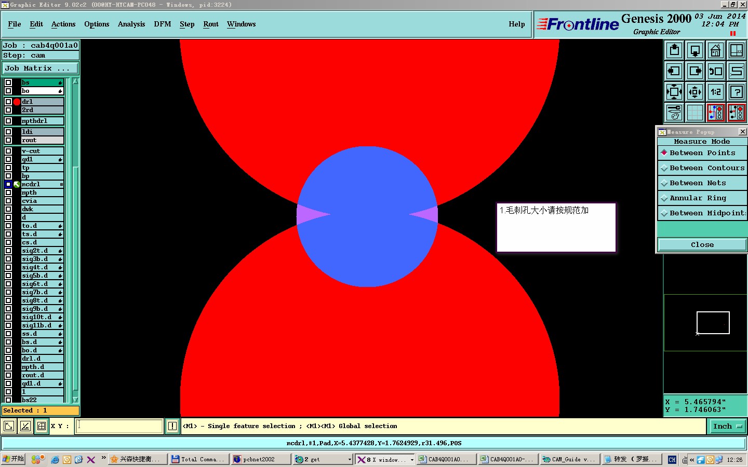Click the X Y coordinate input field
The image size is (748, 467).
(x=120, y=427)
